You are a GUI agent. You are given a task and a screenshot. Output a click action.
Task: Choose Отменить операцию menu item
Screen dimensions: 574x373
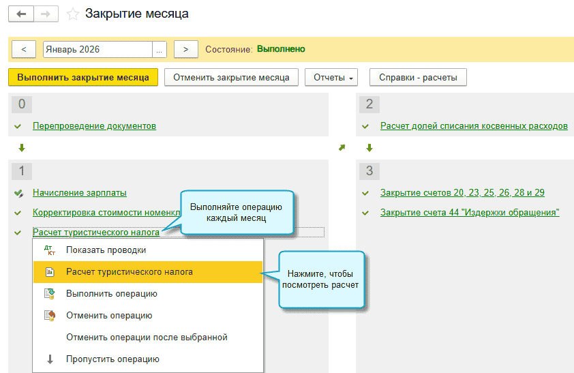148,316
